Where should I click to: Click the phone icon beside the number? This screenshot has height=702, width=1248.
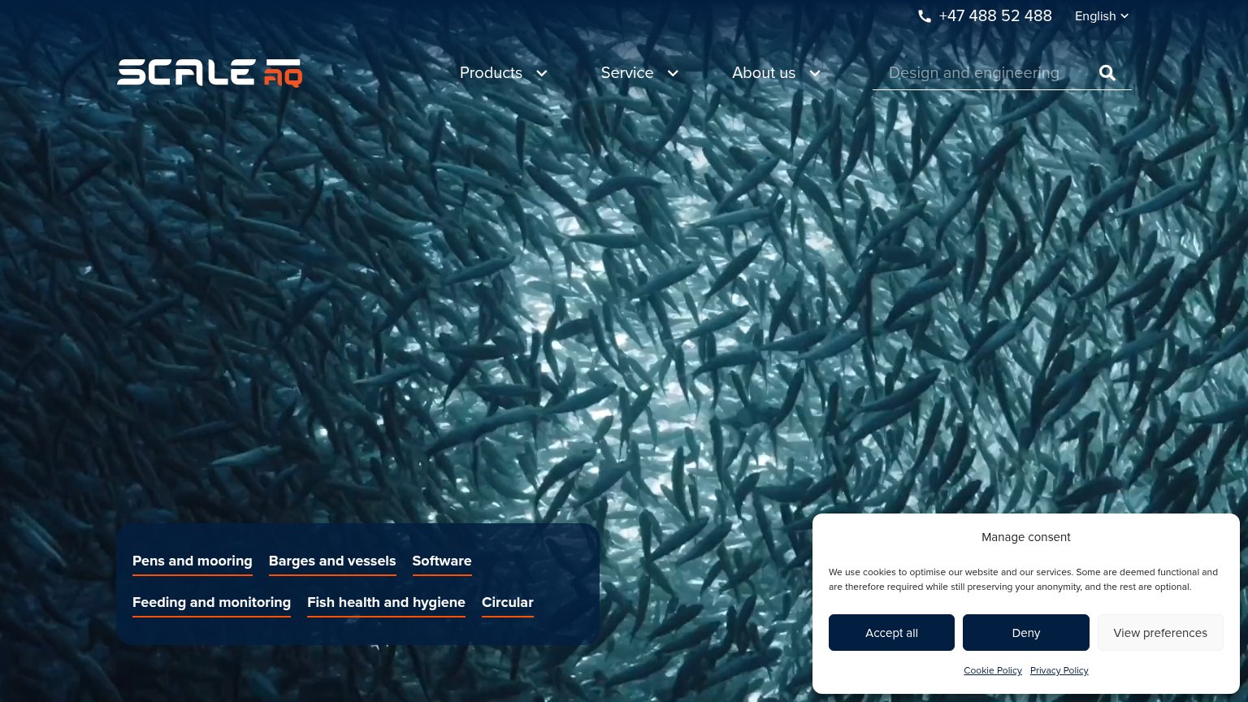[925, 16]
